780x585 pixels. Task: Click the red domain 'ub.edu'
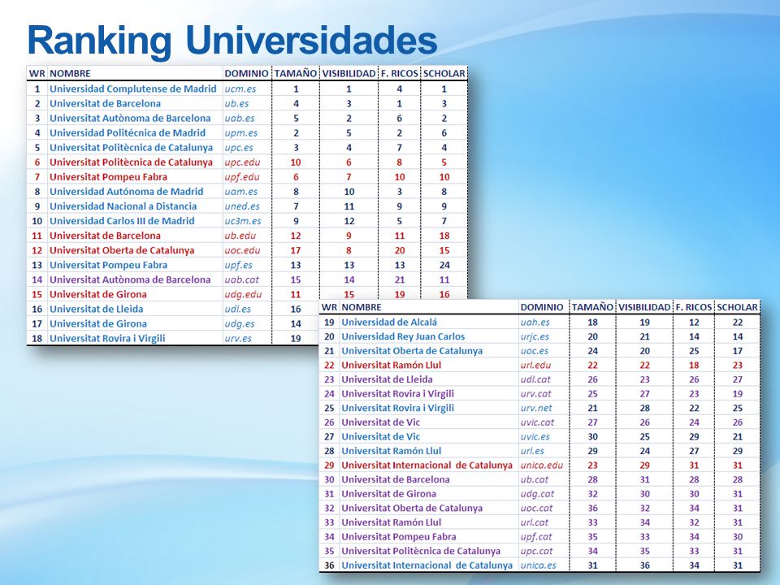point(240,236)
